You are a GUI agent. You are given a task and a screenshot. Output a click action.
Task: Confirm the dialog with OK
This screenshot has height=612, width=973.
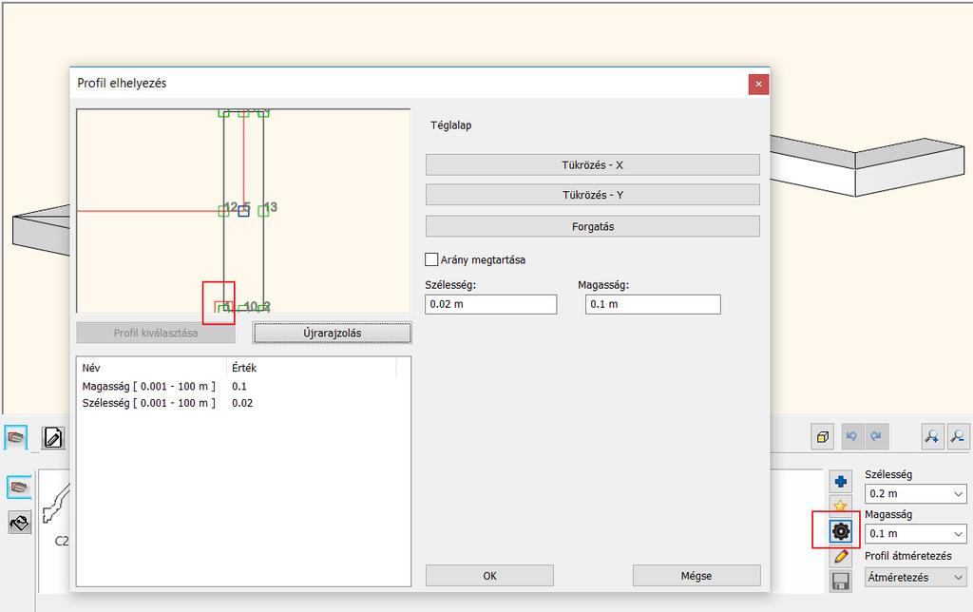(x=489, y=576)
